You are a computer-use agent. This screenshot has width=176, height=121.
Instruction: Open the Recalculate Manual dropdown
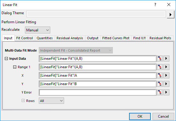point(38,30)
